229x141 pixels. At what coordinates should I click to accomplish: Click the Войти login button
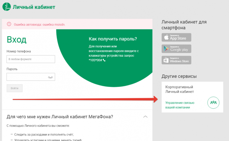[x=14, y=88]
